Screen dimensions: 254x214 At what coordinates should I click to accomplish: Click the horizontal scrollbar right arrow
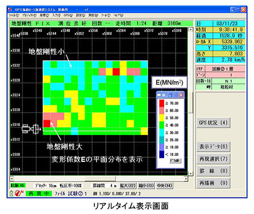(186, 179)
